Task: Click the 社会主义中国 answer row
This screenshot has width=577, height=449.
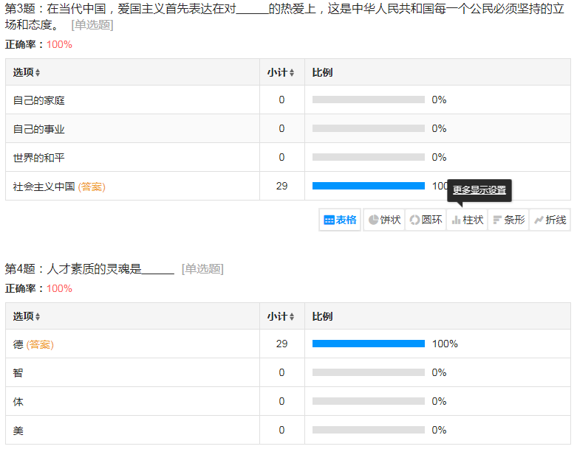Action: pos(44,187)
